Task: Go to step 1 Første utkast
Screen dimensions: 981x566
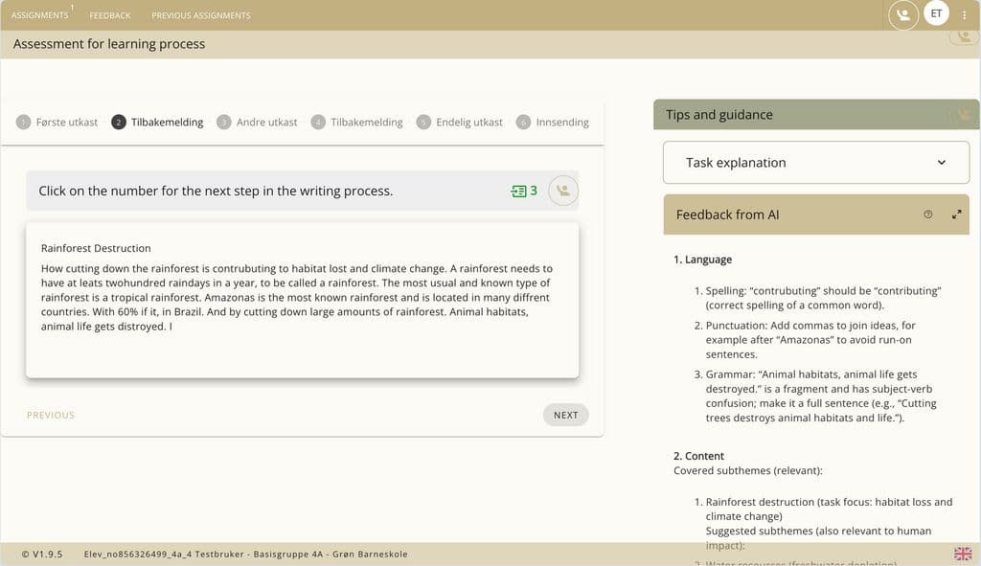Action: (x=57, y=122)
